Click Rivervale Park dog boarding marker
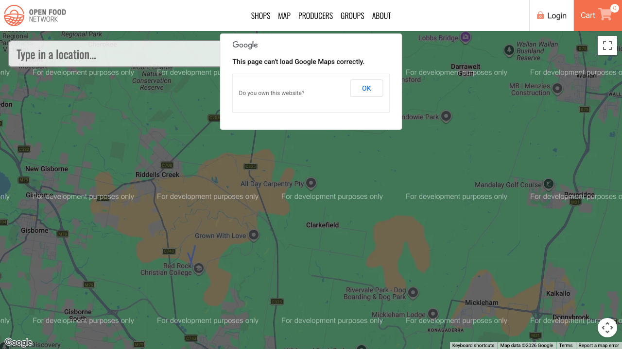This screenshot has height=349, width=622. pyautogui.click(x=413, y=293)
